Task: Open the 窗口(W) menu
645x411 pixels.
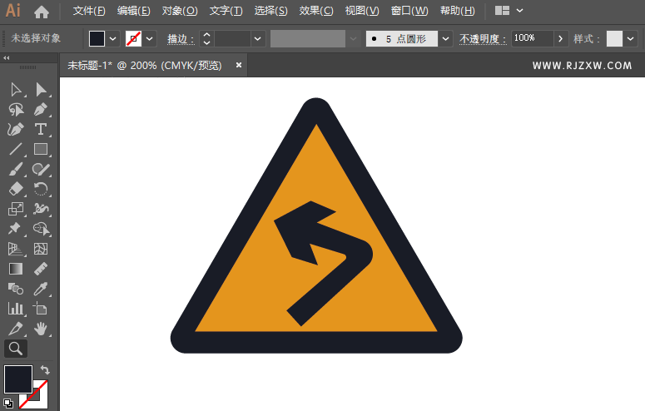Action: pyautogui.click(x=409, y=11)
